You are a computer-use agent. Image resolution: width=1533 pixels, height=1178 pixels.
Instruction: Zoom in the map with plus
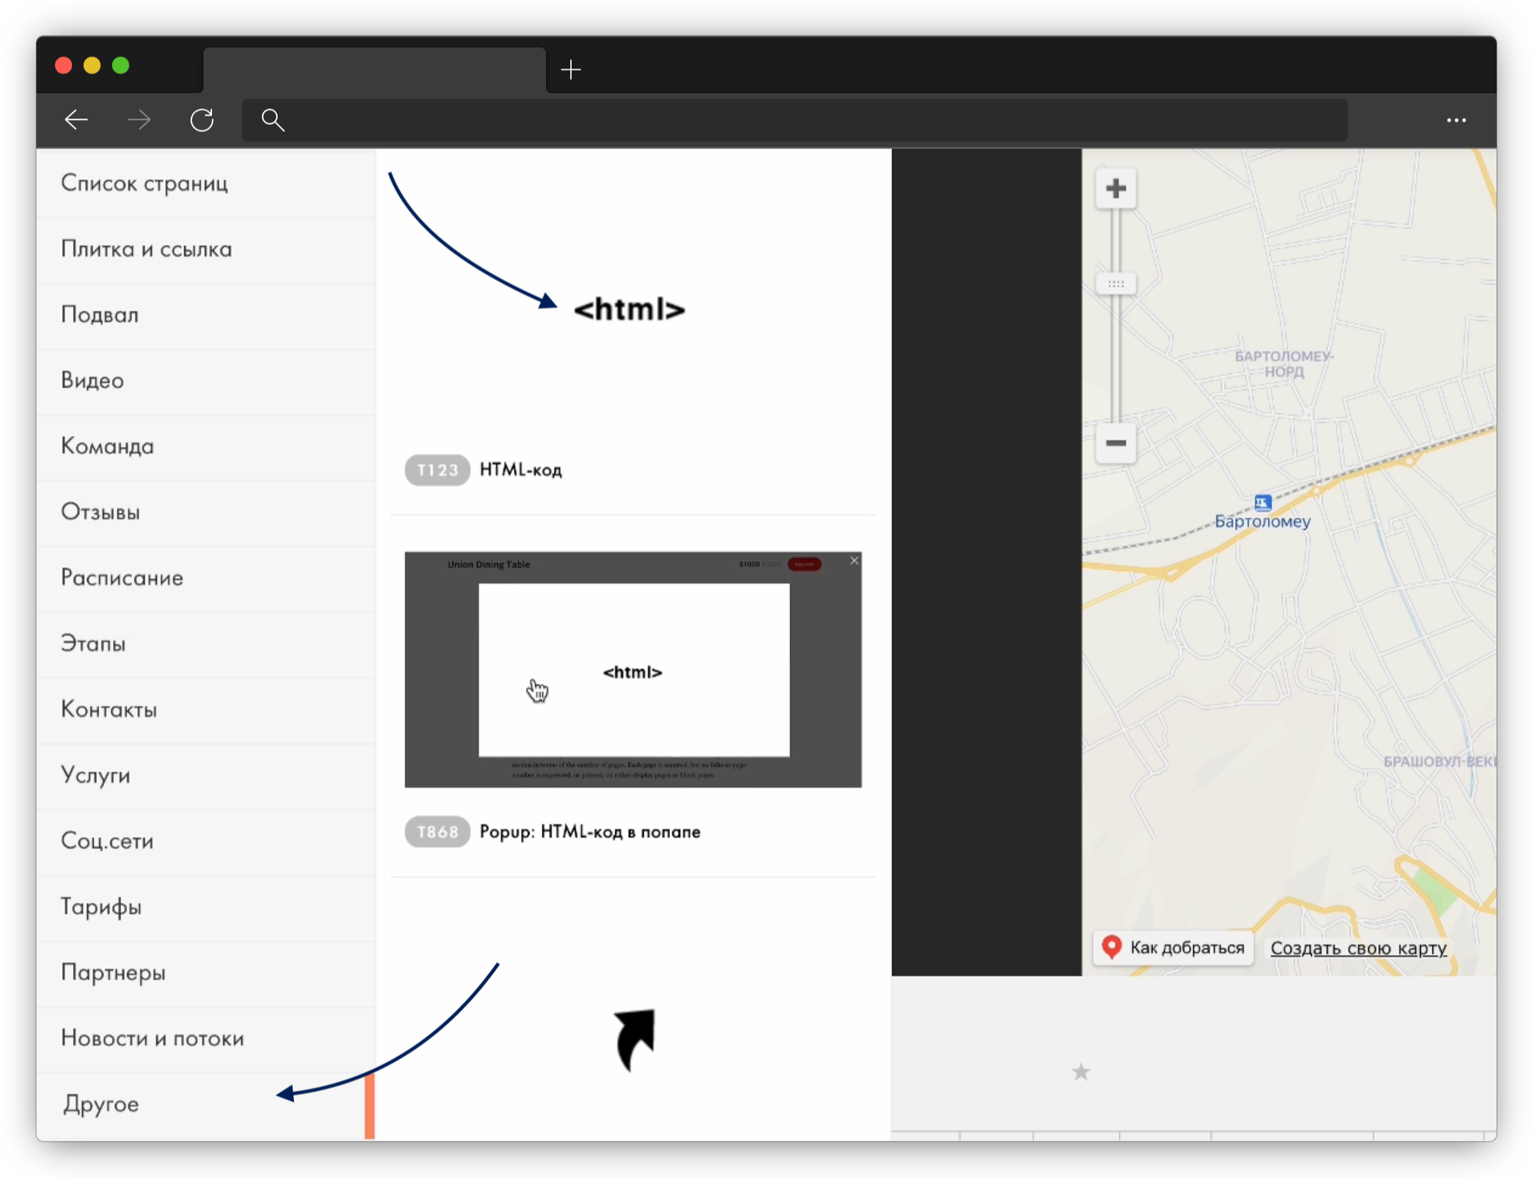[1115, 189]
